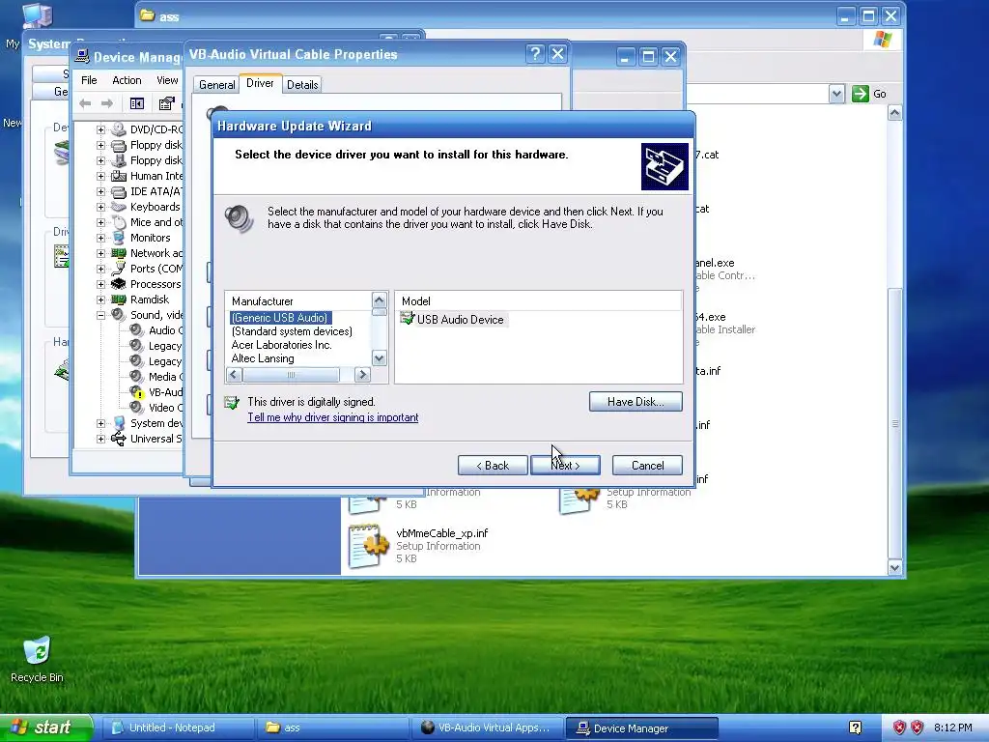Click the Universal Serial Bus category icon
The width and height of the screenshot is (989, 742).
119,439
